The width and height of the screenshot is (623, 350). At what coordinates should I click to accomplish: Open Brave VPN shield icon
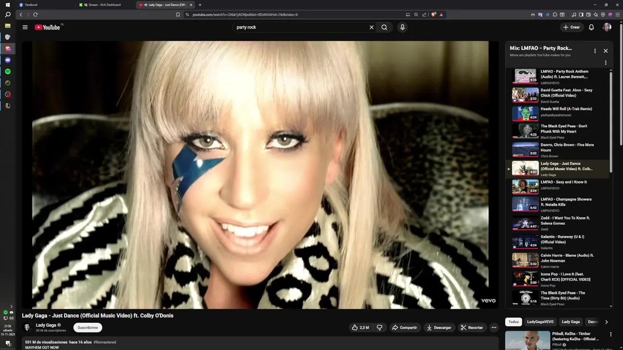(x=603, y=15)
